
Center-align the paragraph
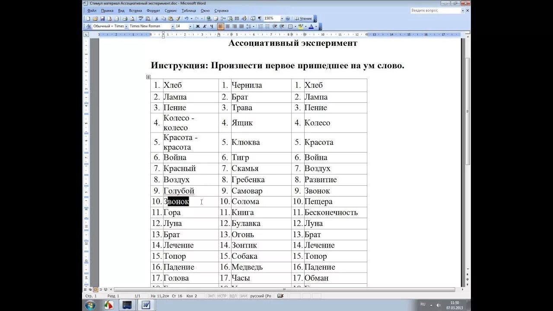tap(228, 26)
